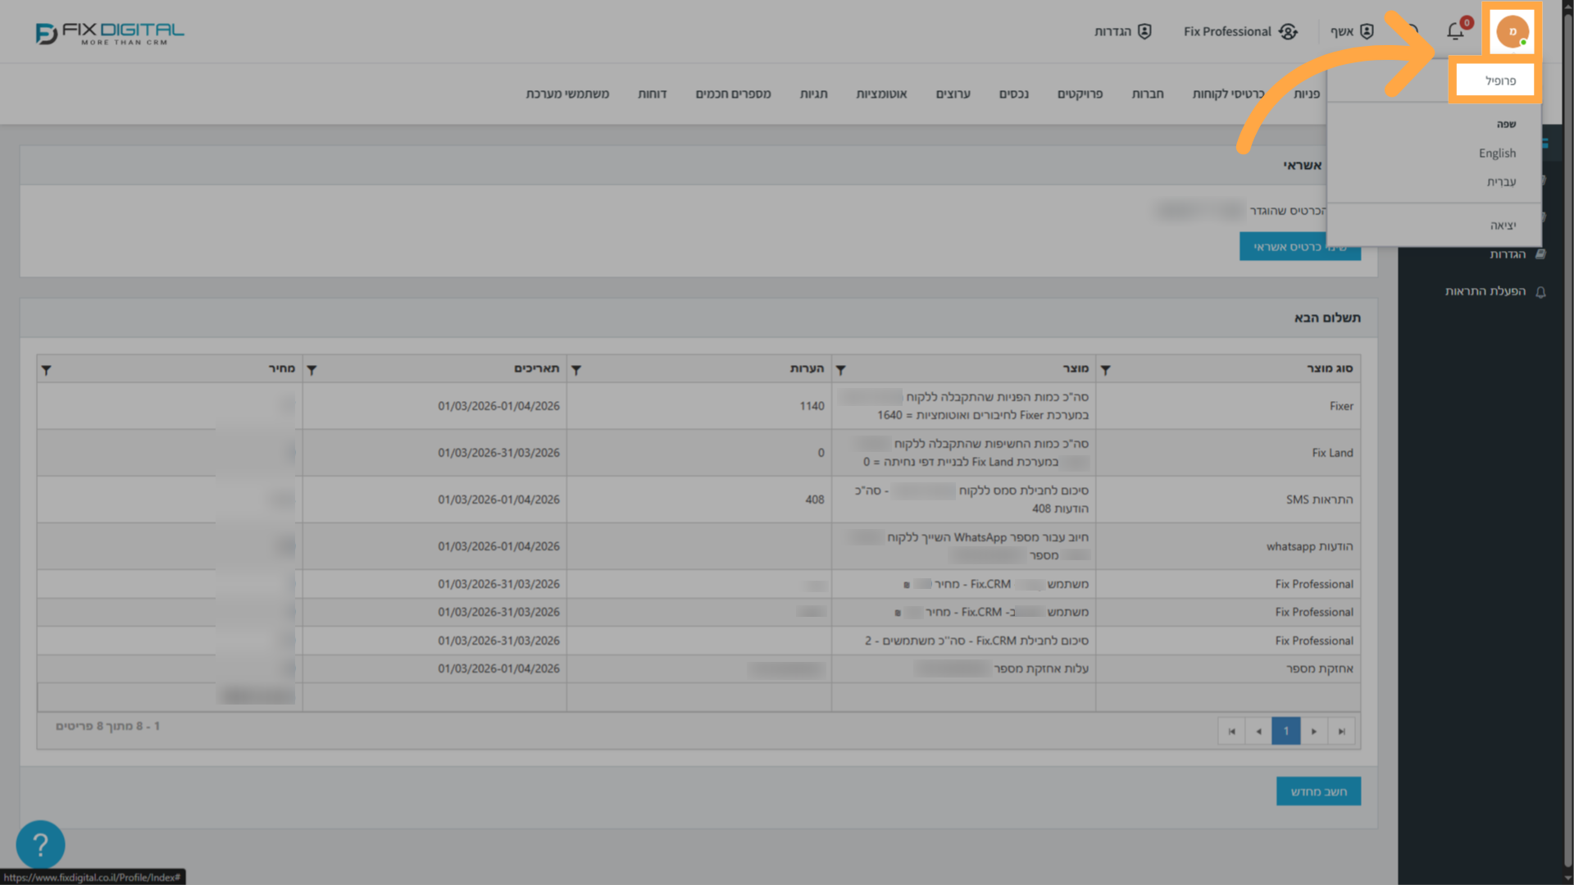
Task: Select the הודעות whatsapp product type cell
Action: 1228,546
